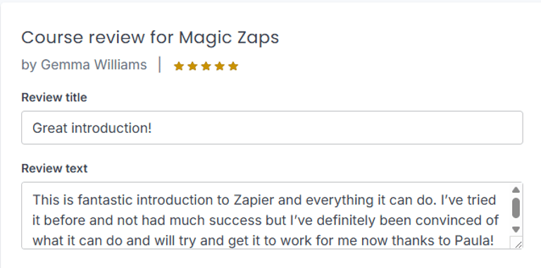
Task: Set rating with the fourth star
Action: [220, 66]
